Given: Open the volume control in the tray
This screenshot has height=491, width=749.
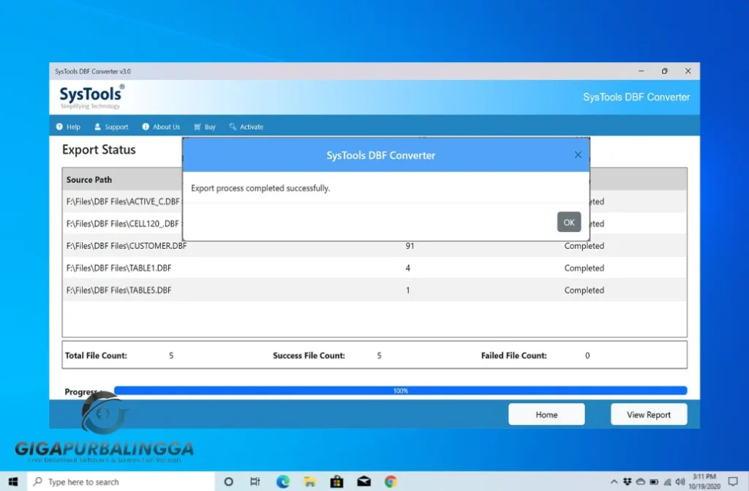Looking at the screenshot, I should [680, 481].
